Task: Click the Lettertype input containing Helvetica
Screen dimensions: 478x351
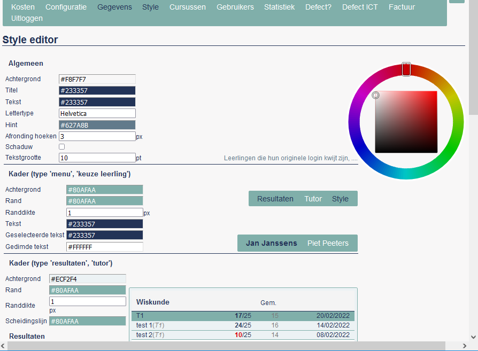Action: tap(97, 113)
